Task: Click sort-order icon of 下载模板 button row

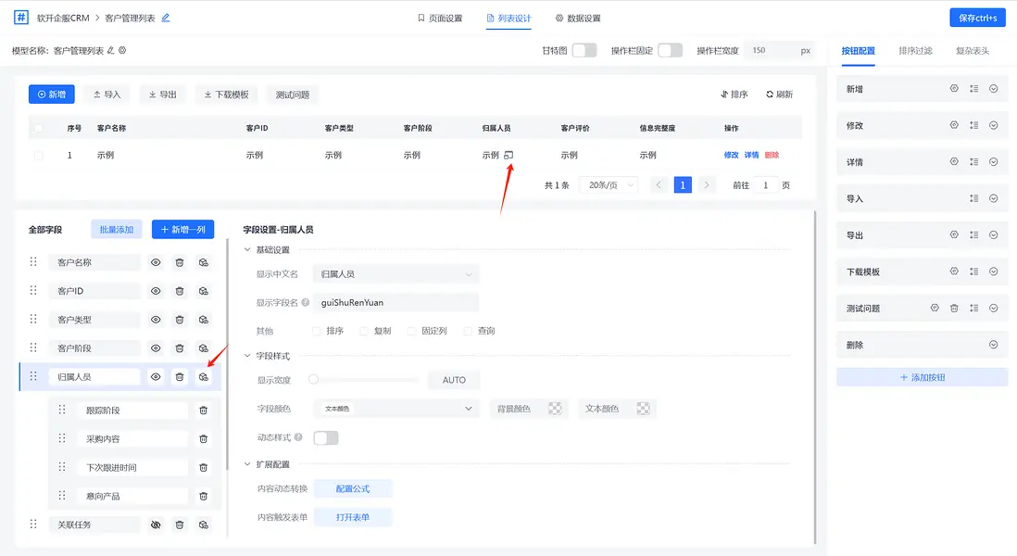Action: point(973,272)
